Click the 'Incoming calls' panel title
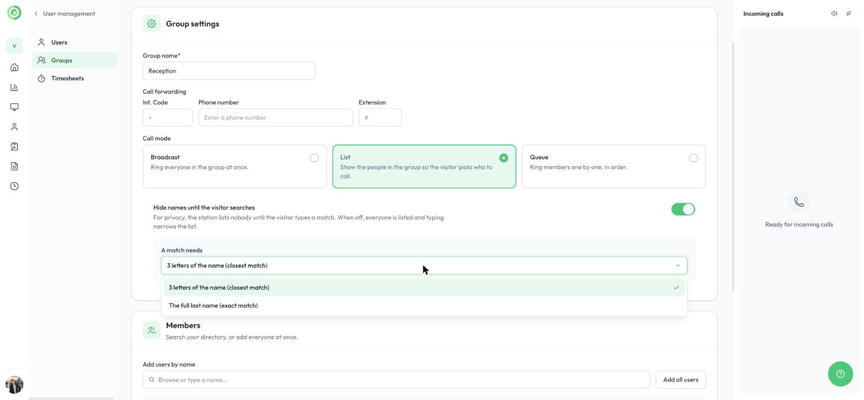 763,14
